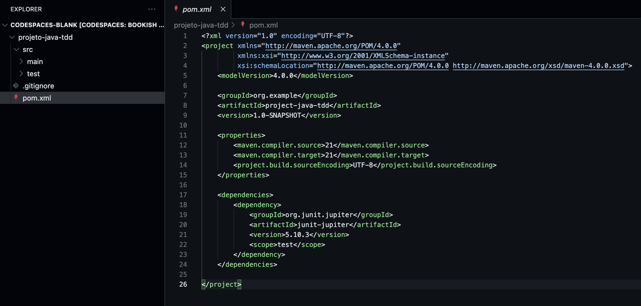The height and width of the screenshot is (306, 641).
Task: Click the version 1.0-SNAPSHOT text
Action: pyautogui.click(x=279, y=115)
